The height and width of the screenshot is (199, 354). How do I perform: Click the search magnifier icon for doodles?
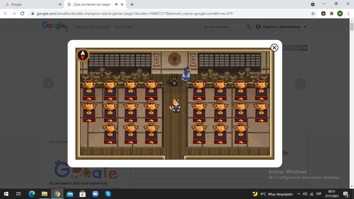coord(249,27)
